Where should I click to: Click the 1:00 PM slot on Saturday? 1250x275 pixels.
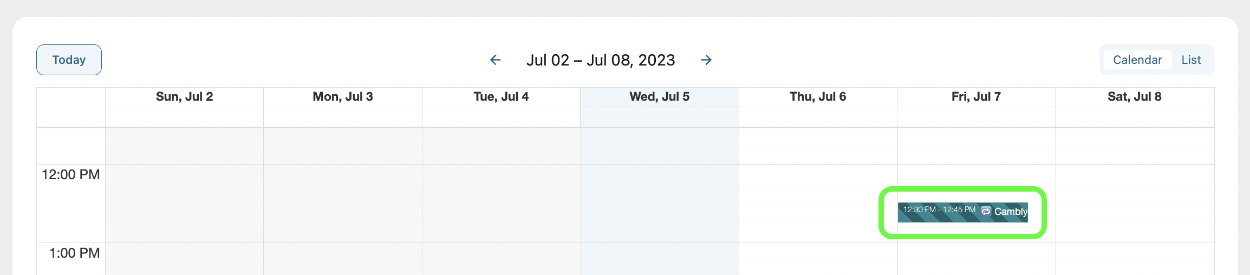click(1135, 253)
